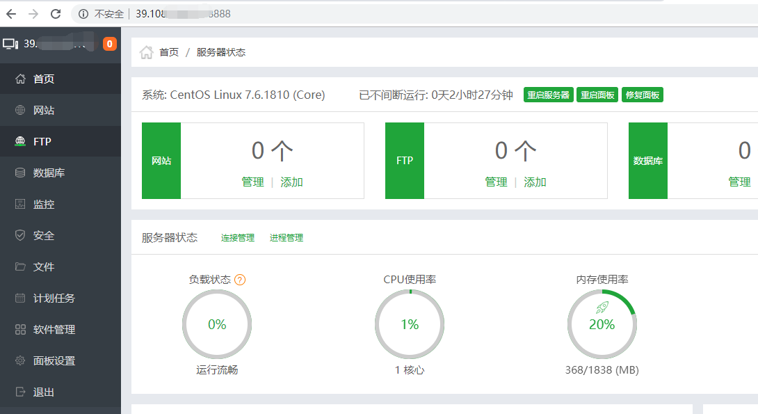The height and width of the screenshot is (414, 758).
Task: Click the green 数据库 card label
Action: tap(648, 161)
